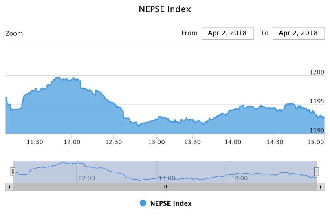Click the To date input field
This screenshot has width=330, height=220.
tap(299, 33)
